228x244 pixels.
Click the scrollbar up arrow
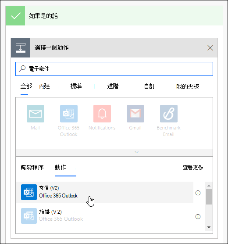[x=209, y=186]
